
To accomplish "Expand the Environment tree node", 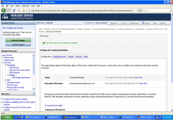I will (x=3, y=57).
